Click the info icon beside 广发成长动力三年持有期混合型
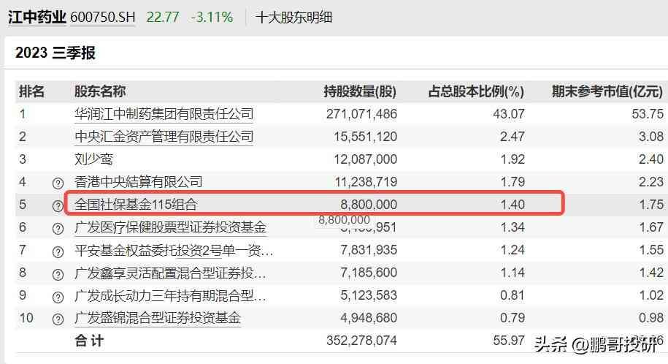This screenshot has height=364, width=668. point(58,297)
